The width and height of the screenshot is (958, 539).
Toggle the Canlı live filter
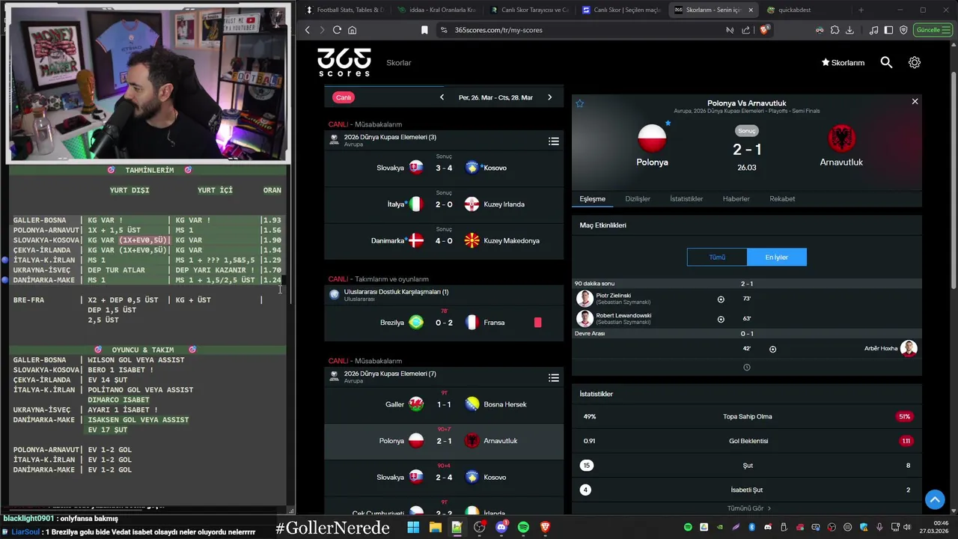click(x=344, y=97)
